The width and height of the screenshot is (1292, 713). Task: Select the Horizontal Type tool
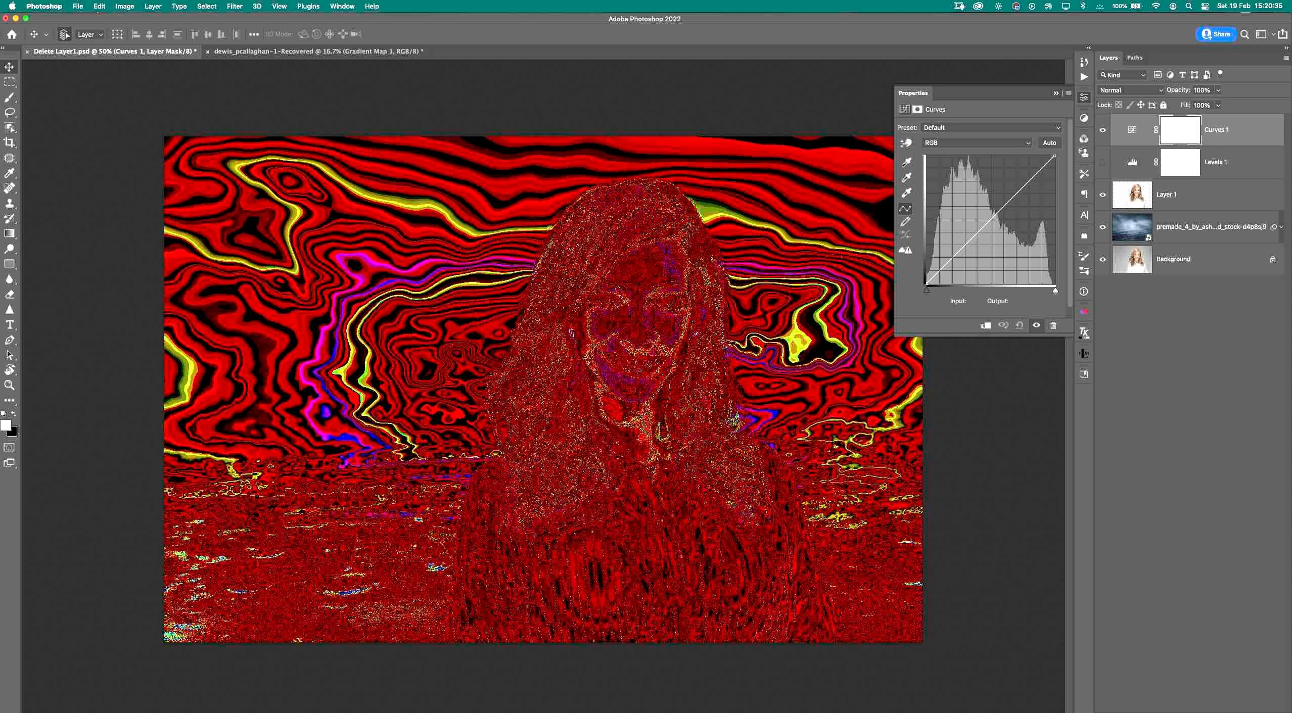pos(9,324)
